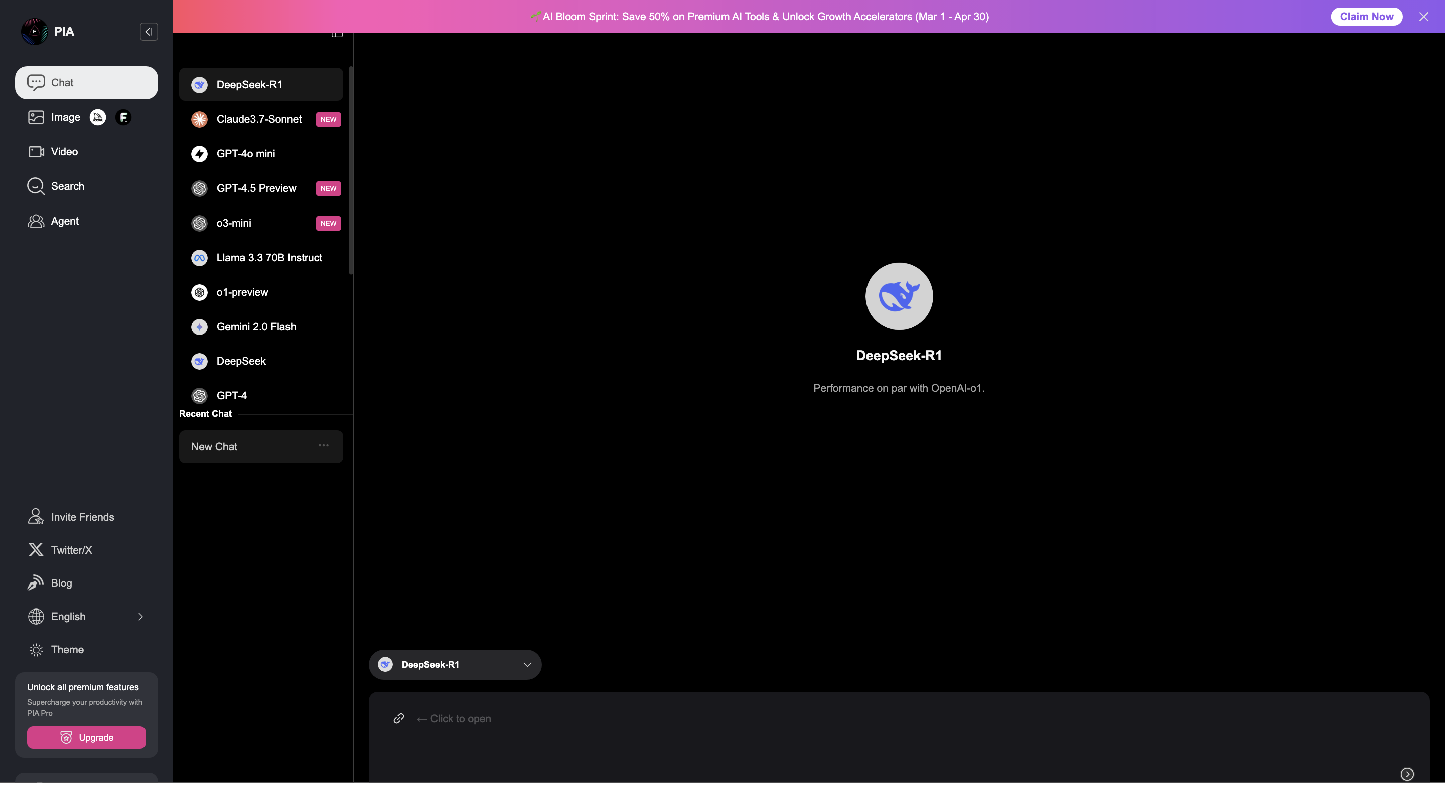This screenshot has width=1445, height=812.
Task: Click the Upgrade button for PIA Pro
Action: pyautogui.click(x=86, y=737)
